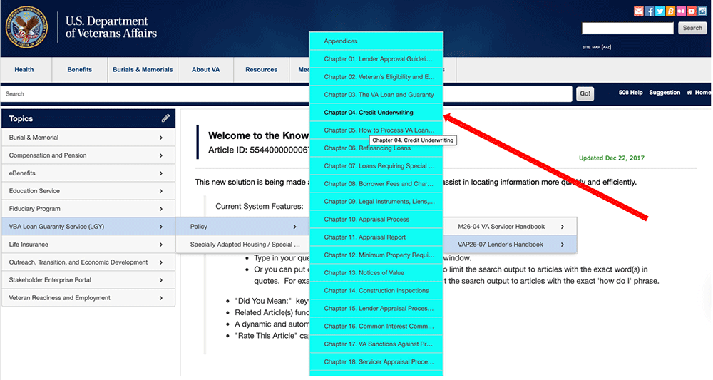Click the pencil icon in Topics header
Image resolution: width=713 pixels, height=380 pixels.
[165, 118]
